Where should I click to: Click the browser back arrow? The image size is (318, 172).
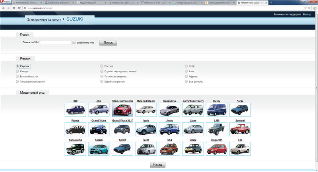click(4, 8)
